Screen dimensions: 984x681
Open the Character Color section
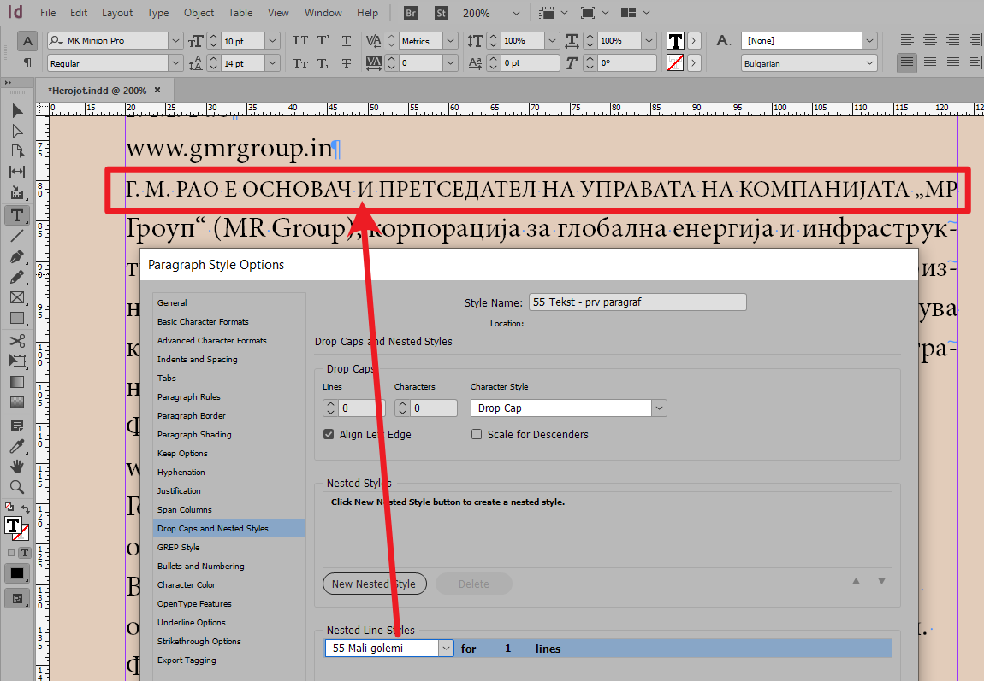(186, 584)
